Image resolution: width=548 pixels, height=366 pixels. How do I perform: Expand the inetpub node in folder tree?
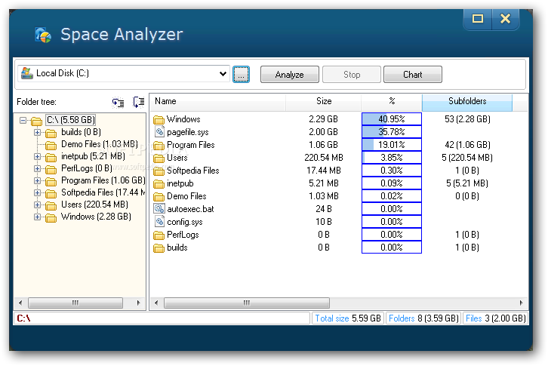[x=38, y=156]
